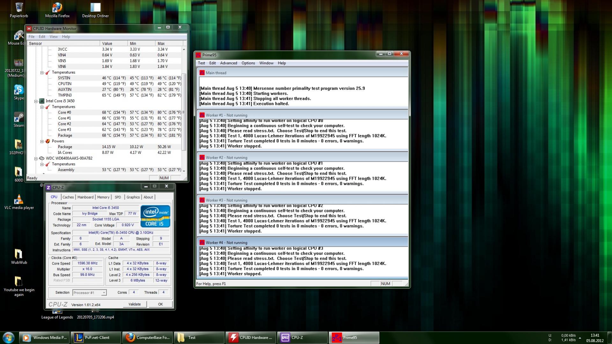Switch to the About tab in CPU-Z
This screenshot has width=612, height=344.
148,197
